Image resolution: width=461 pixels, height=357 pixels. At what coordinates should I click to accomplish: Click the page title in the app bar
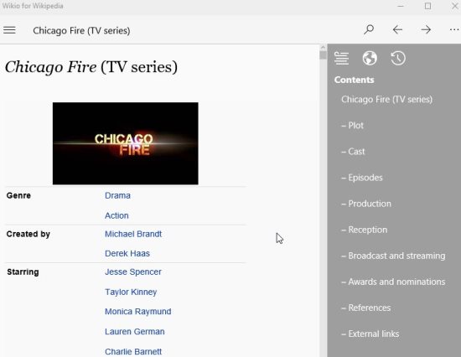click(81, 30)
